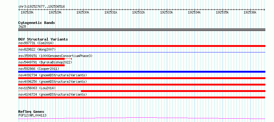Click the magenta FGF12 gene line
Viewport: 274px width, 122px height.
142,118
